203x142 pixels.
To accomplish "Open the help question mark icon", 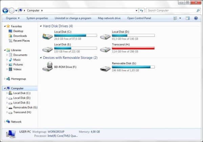I will click(196, 18).
